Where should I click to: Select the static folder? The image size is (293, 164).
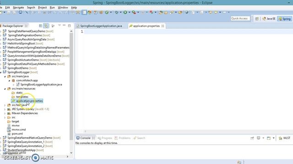[x=17, y=92]
